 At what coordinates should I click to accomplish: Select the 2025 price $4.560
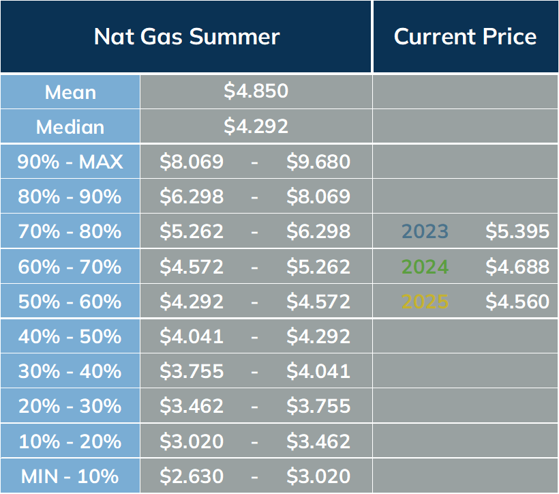point(517,301)
